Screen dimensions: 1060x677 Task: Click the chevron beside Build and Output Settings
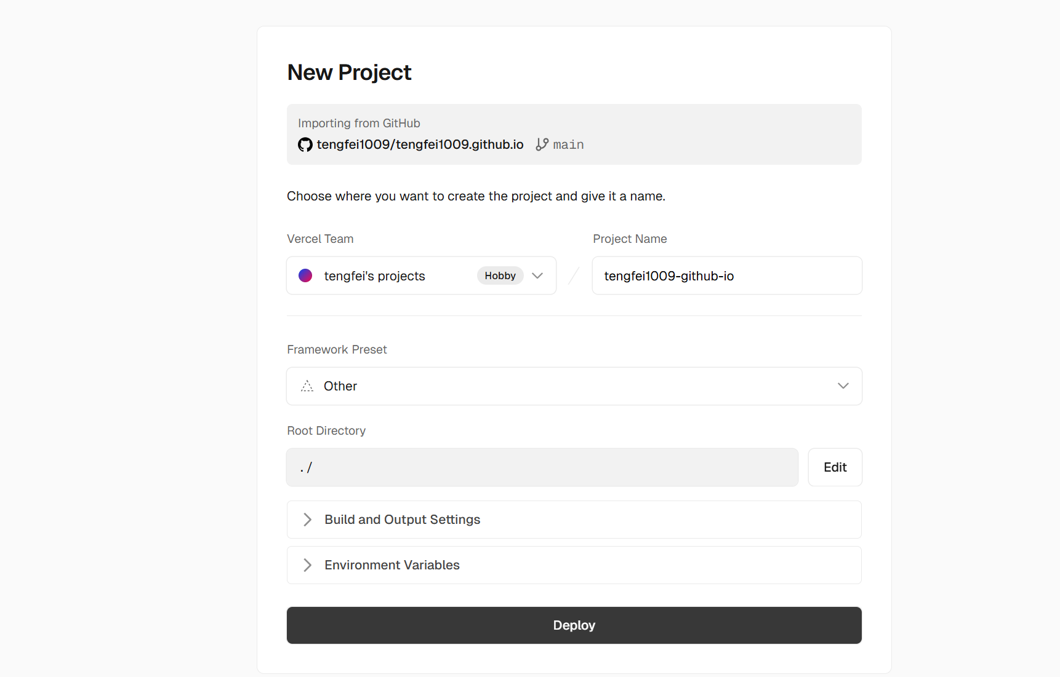pyautogui.click(x=308, y=520)
